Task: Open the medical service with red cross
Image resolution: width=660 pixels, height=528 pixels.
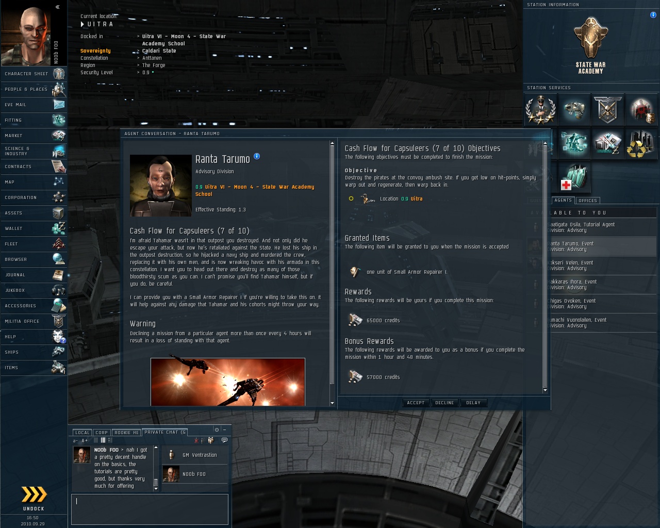Action: pos(574,177)
